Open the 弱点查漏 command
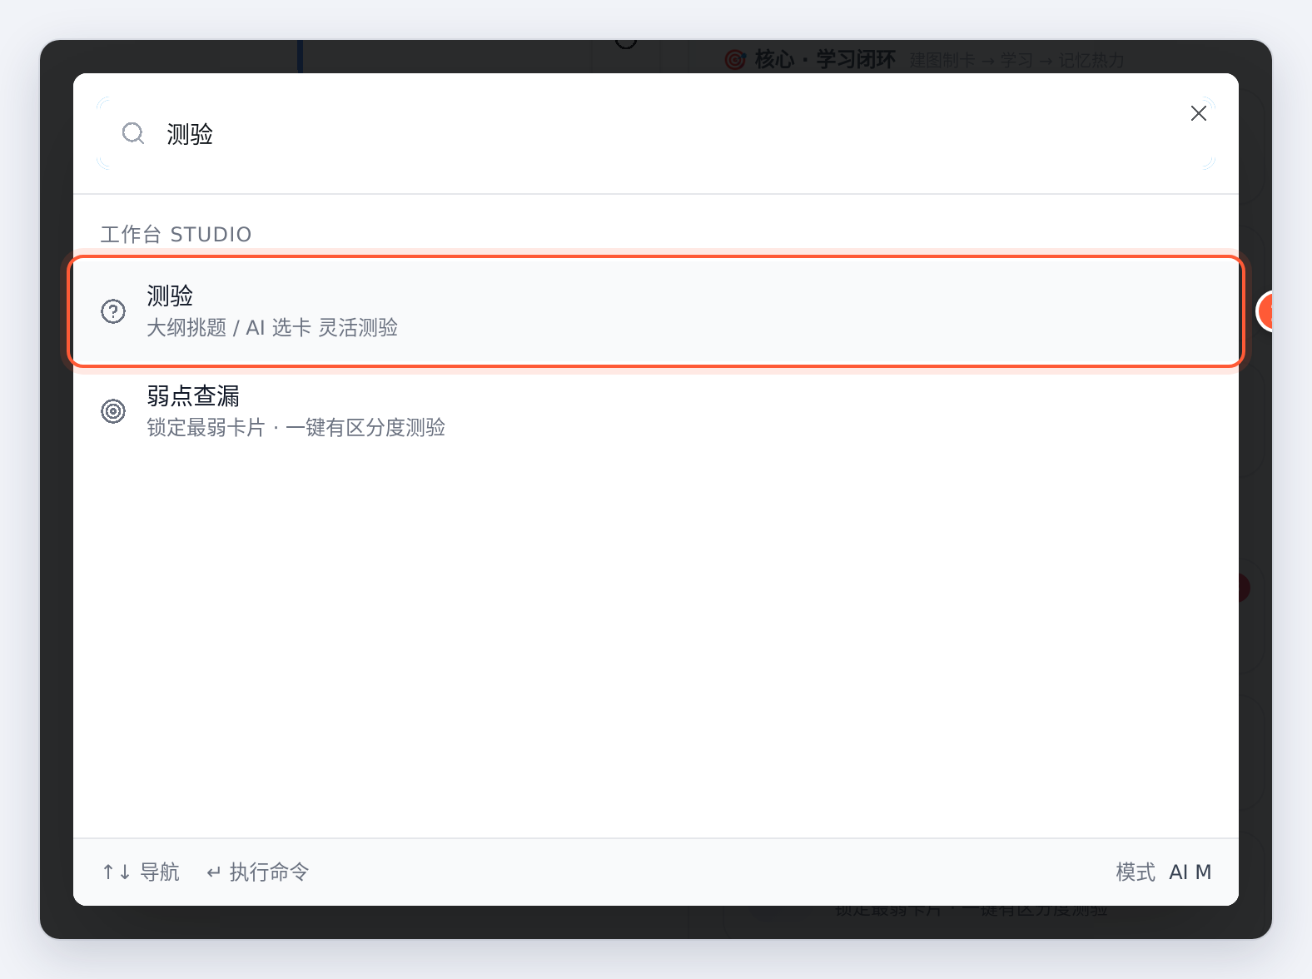Screen dimensions: 1312x979 656,411
